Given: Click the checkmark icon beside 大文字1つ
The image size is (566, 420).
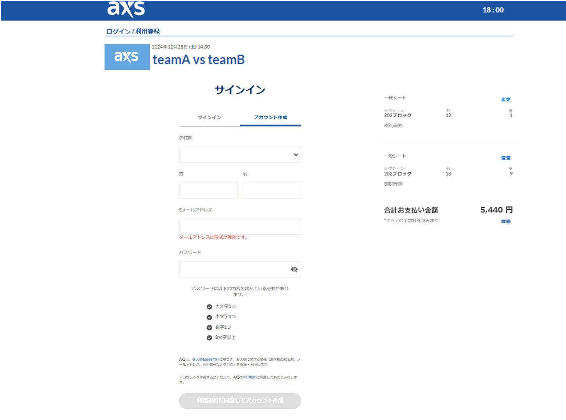Looking at the screenshot, I should coord(209,307).
